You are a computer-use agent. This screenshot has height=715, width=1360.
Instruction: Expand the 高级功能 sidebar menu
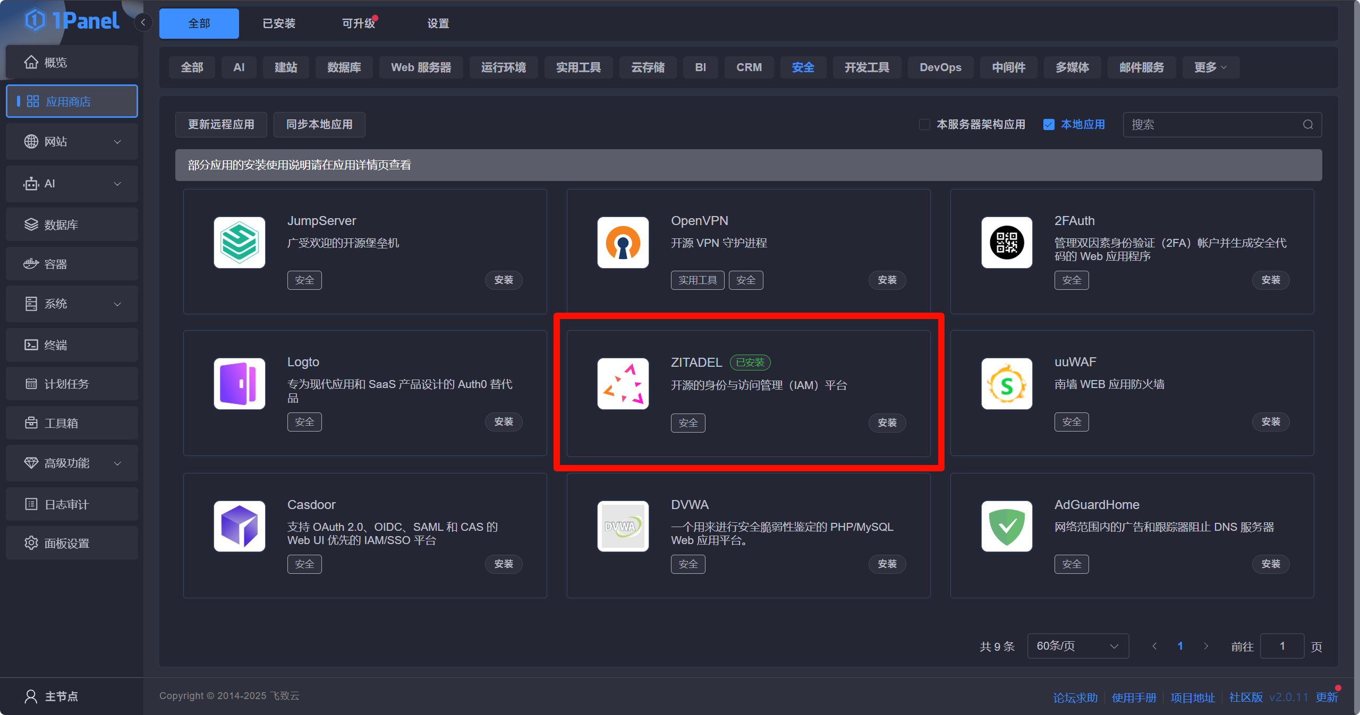point(72,463)
